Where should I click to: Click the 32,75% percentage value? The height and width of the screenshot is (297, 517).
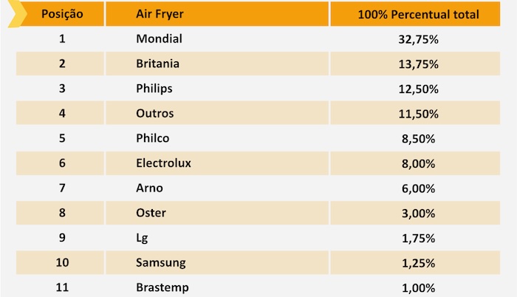[418, 40]
